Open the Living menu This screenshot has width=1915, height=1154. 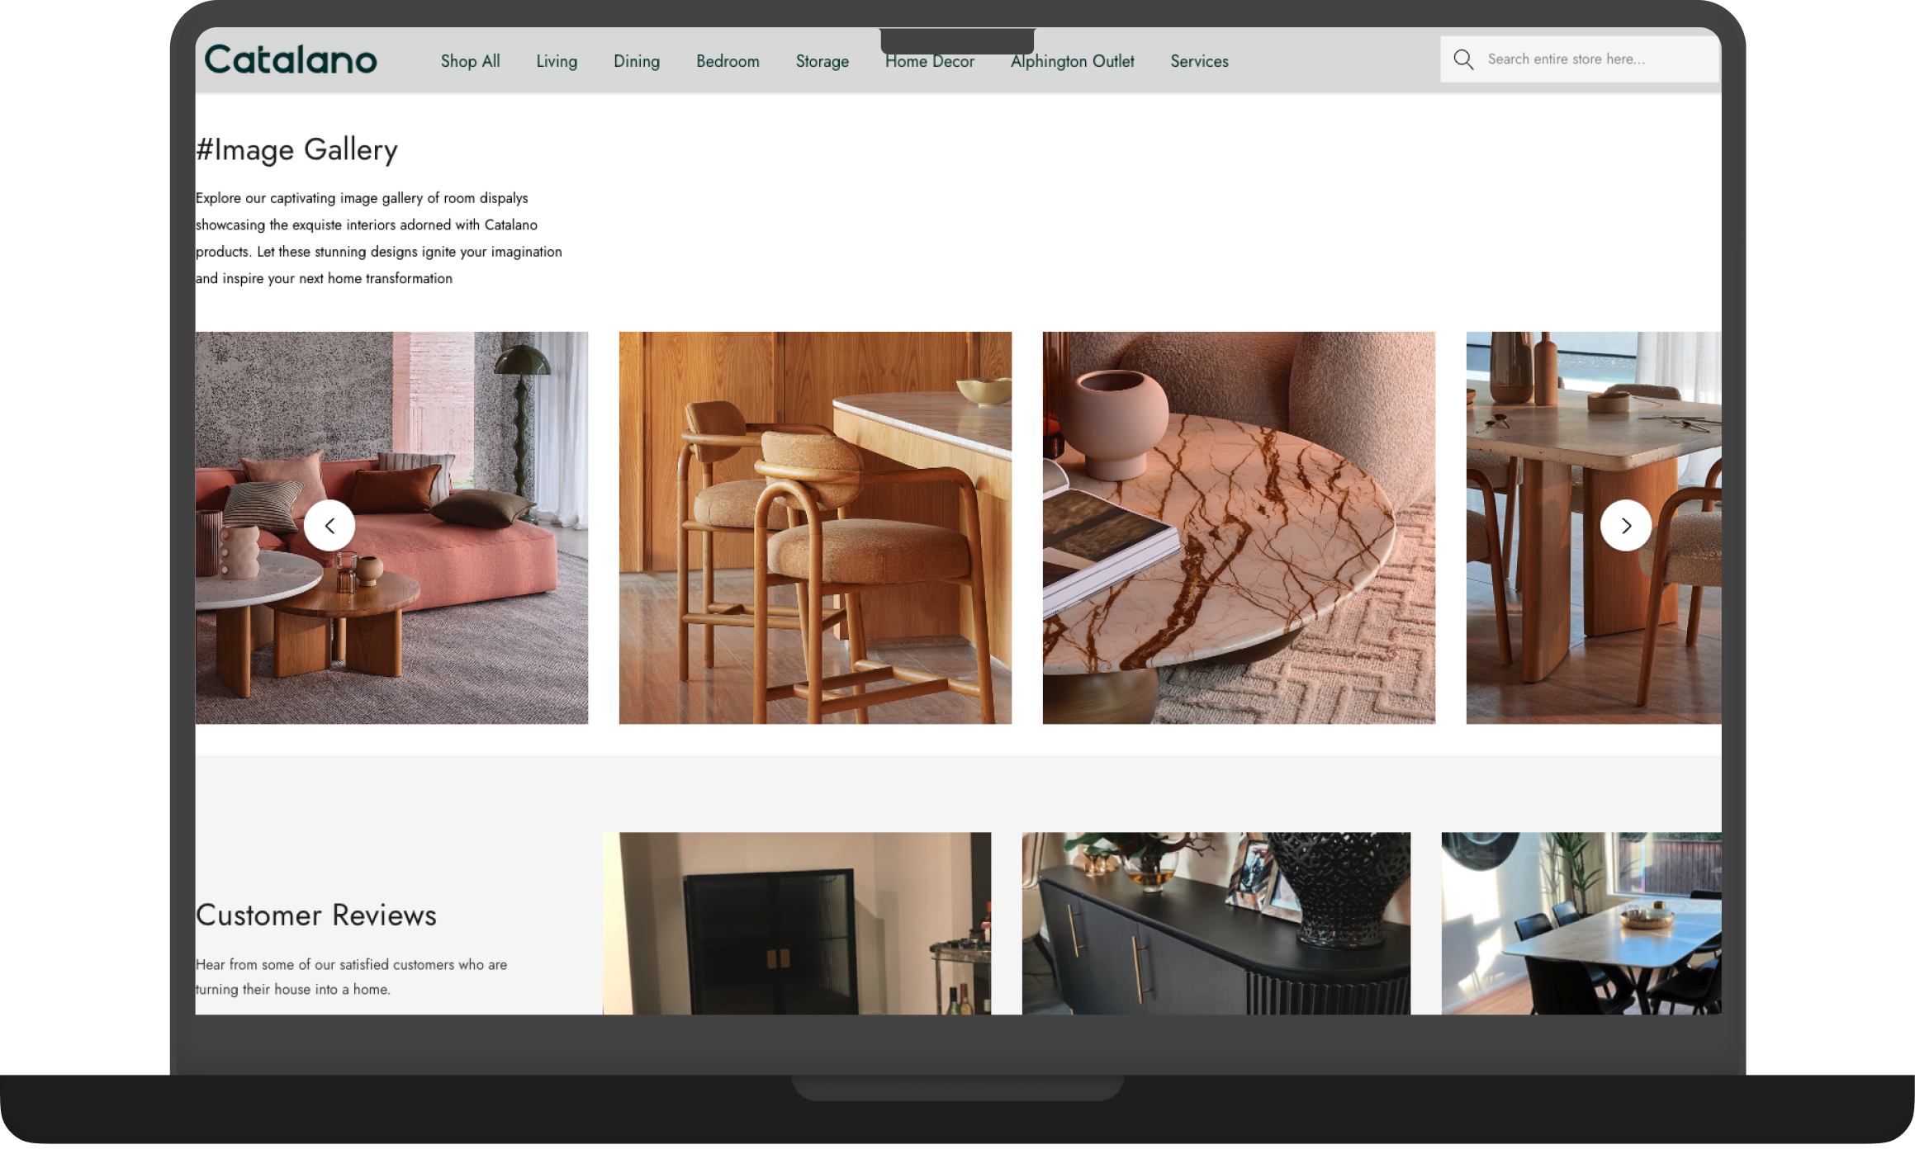557,61
